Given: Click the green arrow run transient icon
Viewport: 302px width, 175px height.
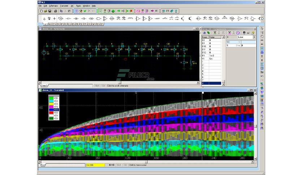Looking at the screenshot, I should click(x=118, y=11).
